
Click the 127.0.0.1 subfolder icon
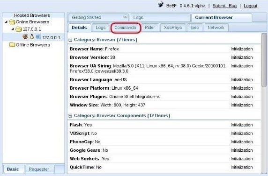pos(18,29)
